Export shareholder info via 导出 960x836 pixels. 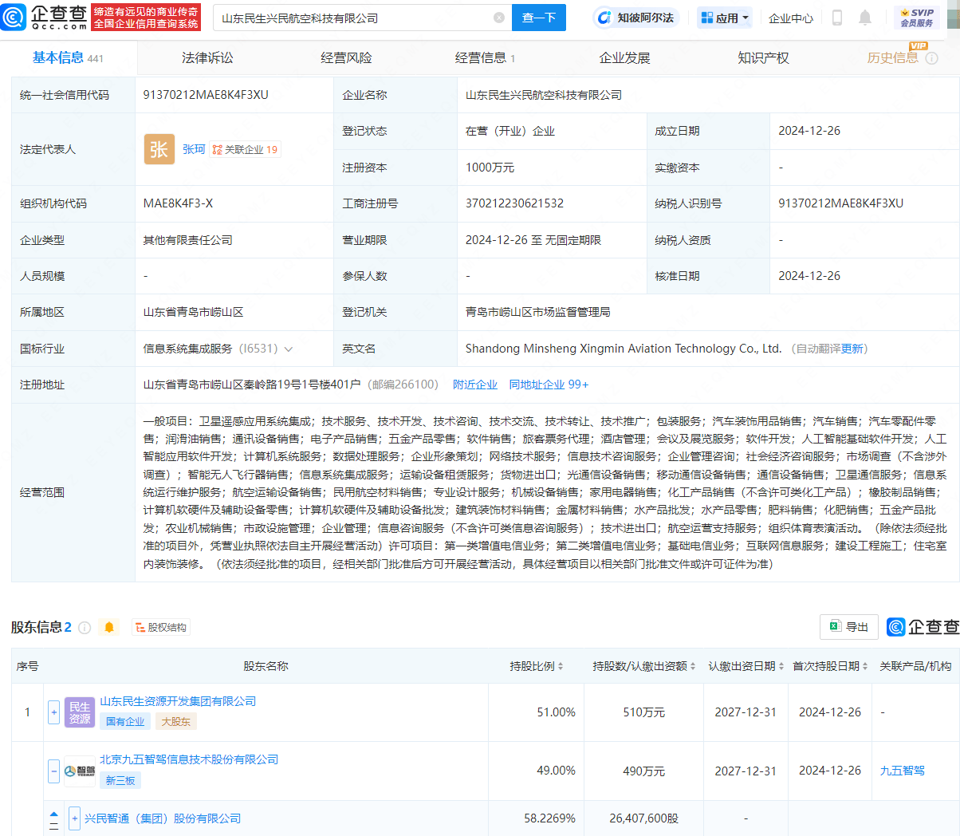(849, 627)
